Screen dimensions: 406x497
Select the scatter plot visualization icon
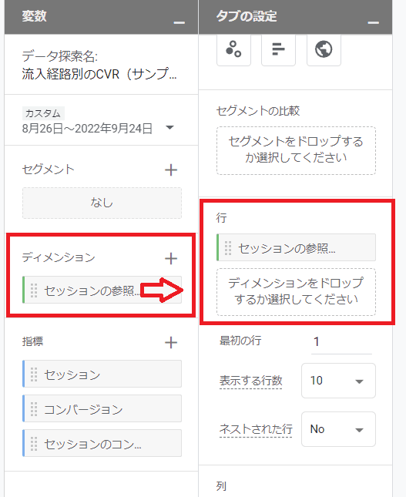point(233,49)
